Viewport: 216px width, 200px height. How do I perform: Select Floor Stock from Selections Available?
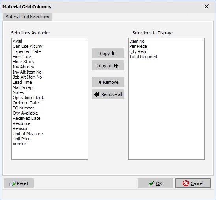coord(23,62)
